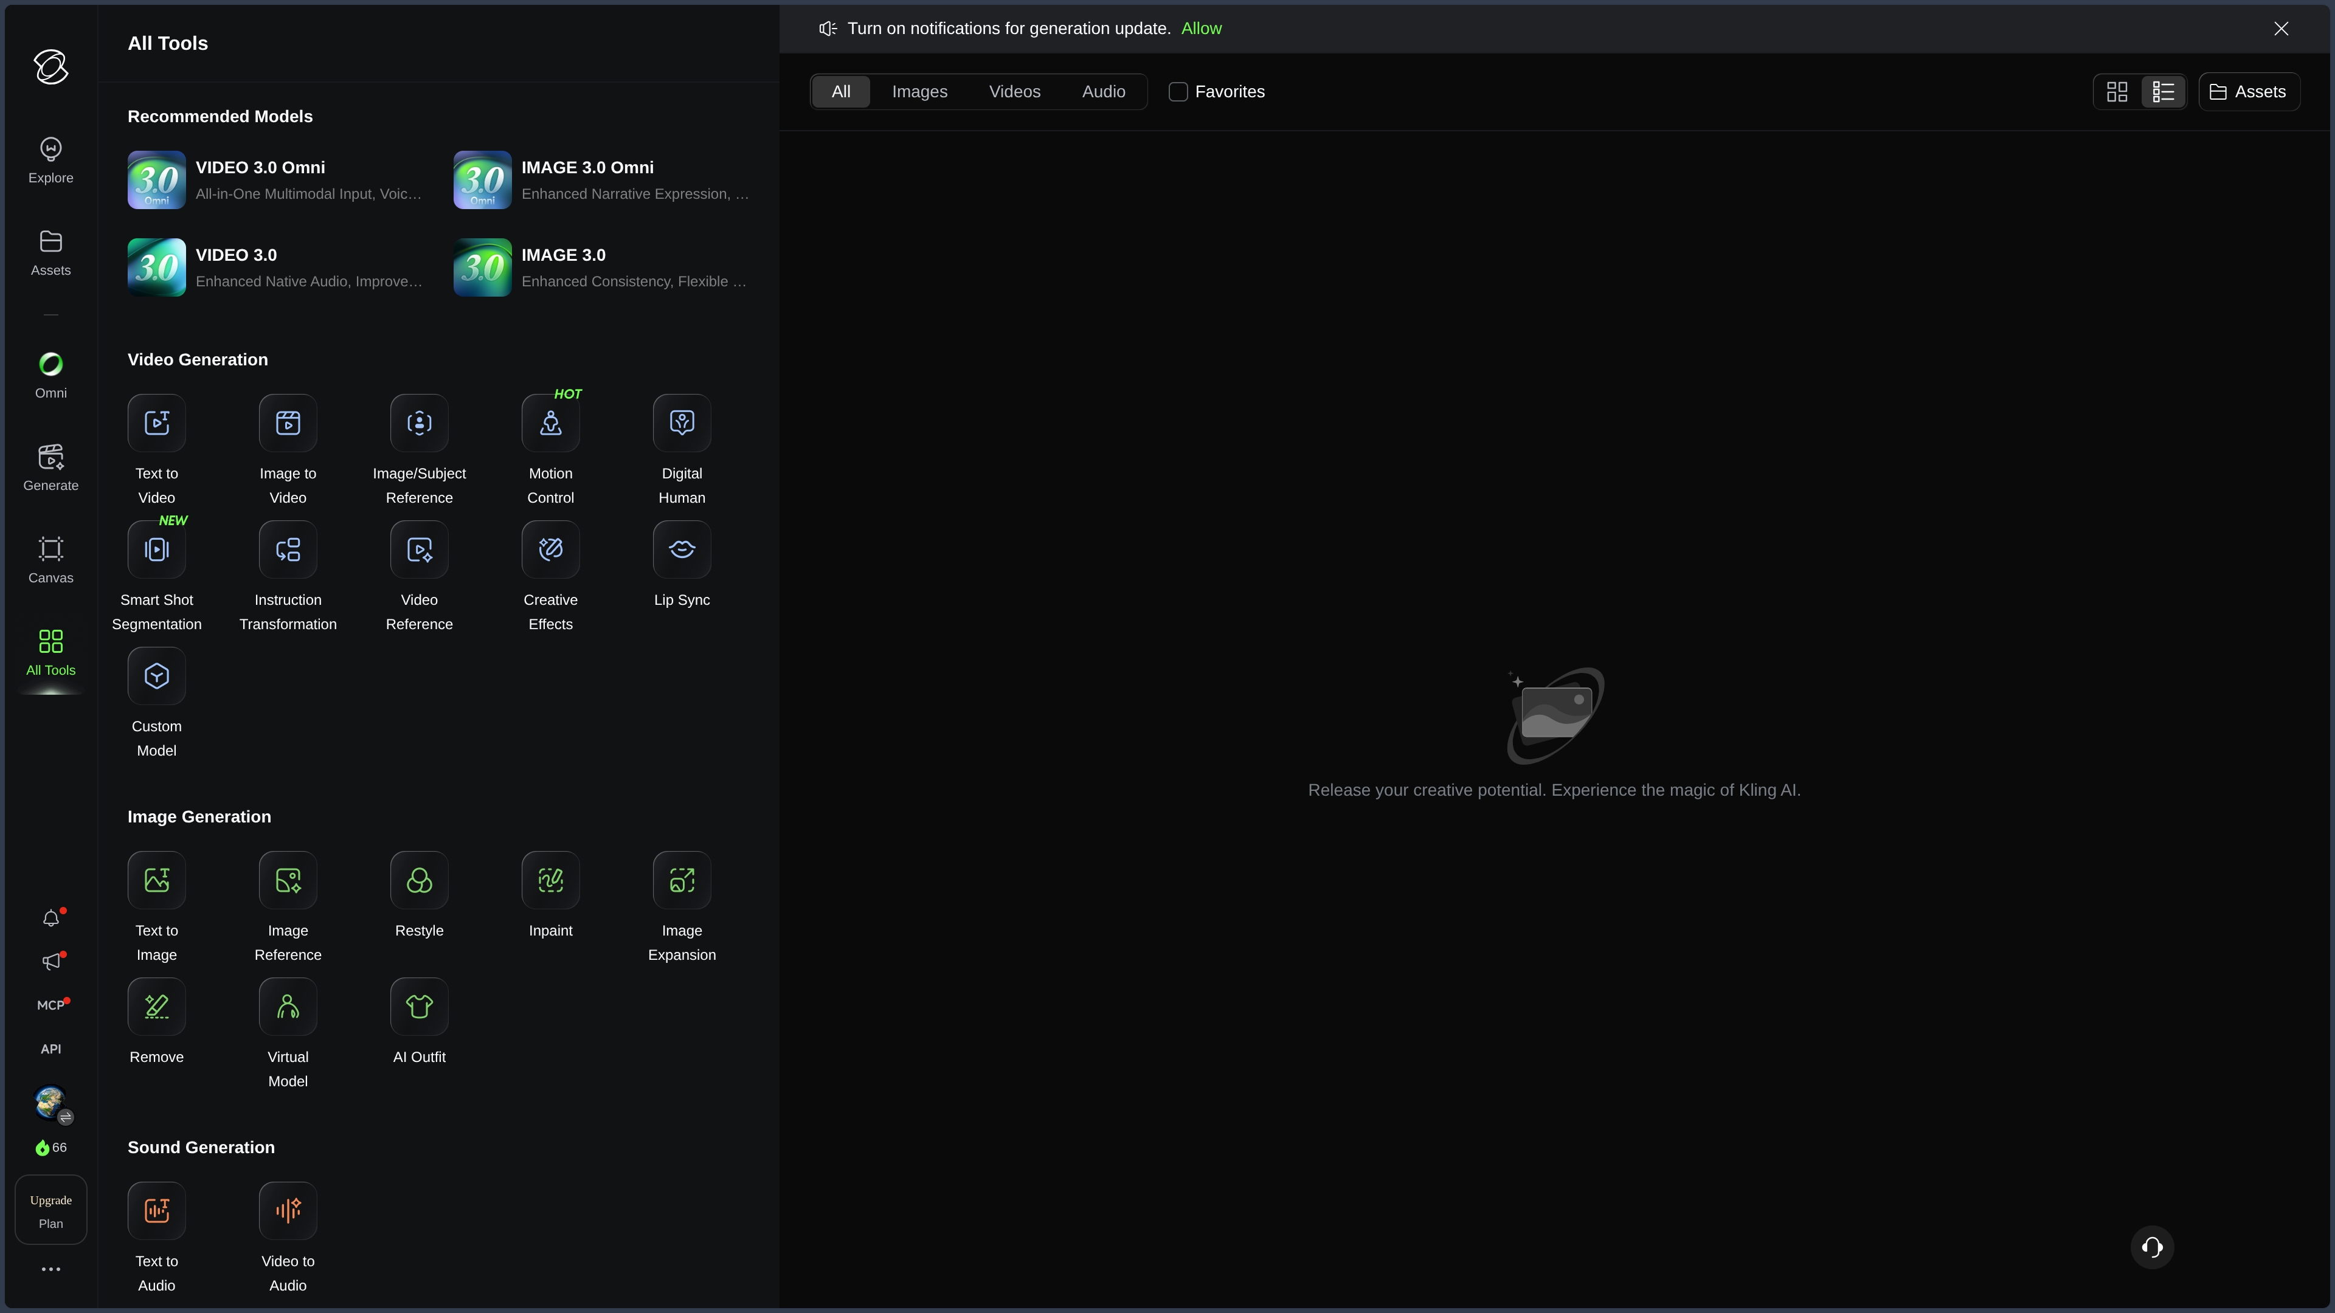Open the three-dot more menu
Screen dimensions: 2335x1313
coord(50,1269)
